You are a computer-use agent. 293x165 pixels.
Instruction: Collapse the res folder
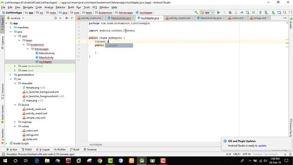click(11, 79)
